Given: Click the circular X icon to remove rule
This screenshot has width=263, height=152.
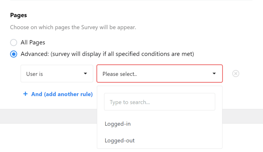Looking at the screenshot, I should pyautogui.click(x=236, y=74).
